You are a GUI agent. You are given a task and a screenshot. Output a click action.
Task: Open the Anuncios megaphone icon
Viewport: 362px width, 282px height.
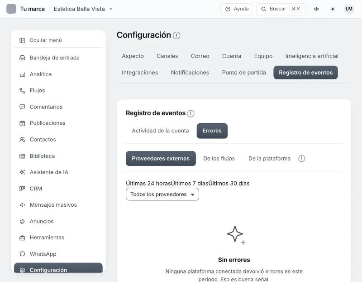pos(22,221)
